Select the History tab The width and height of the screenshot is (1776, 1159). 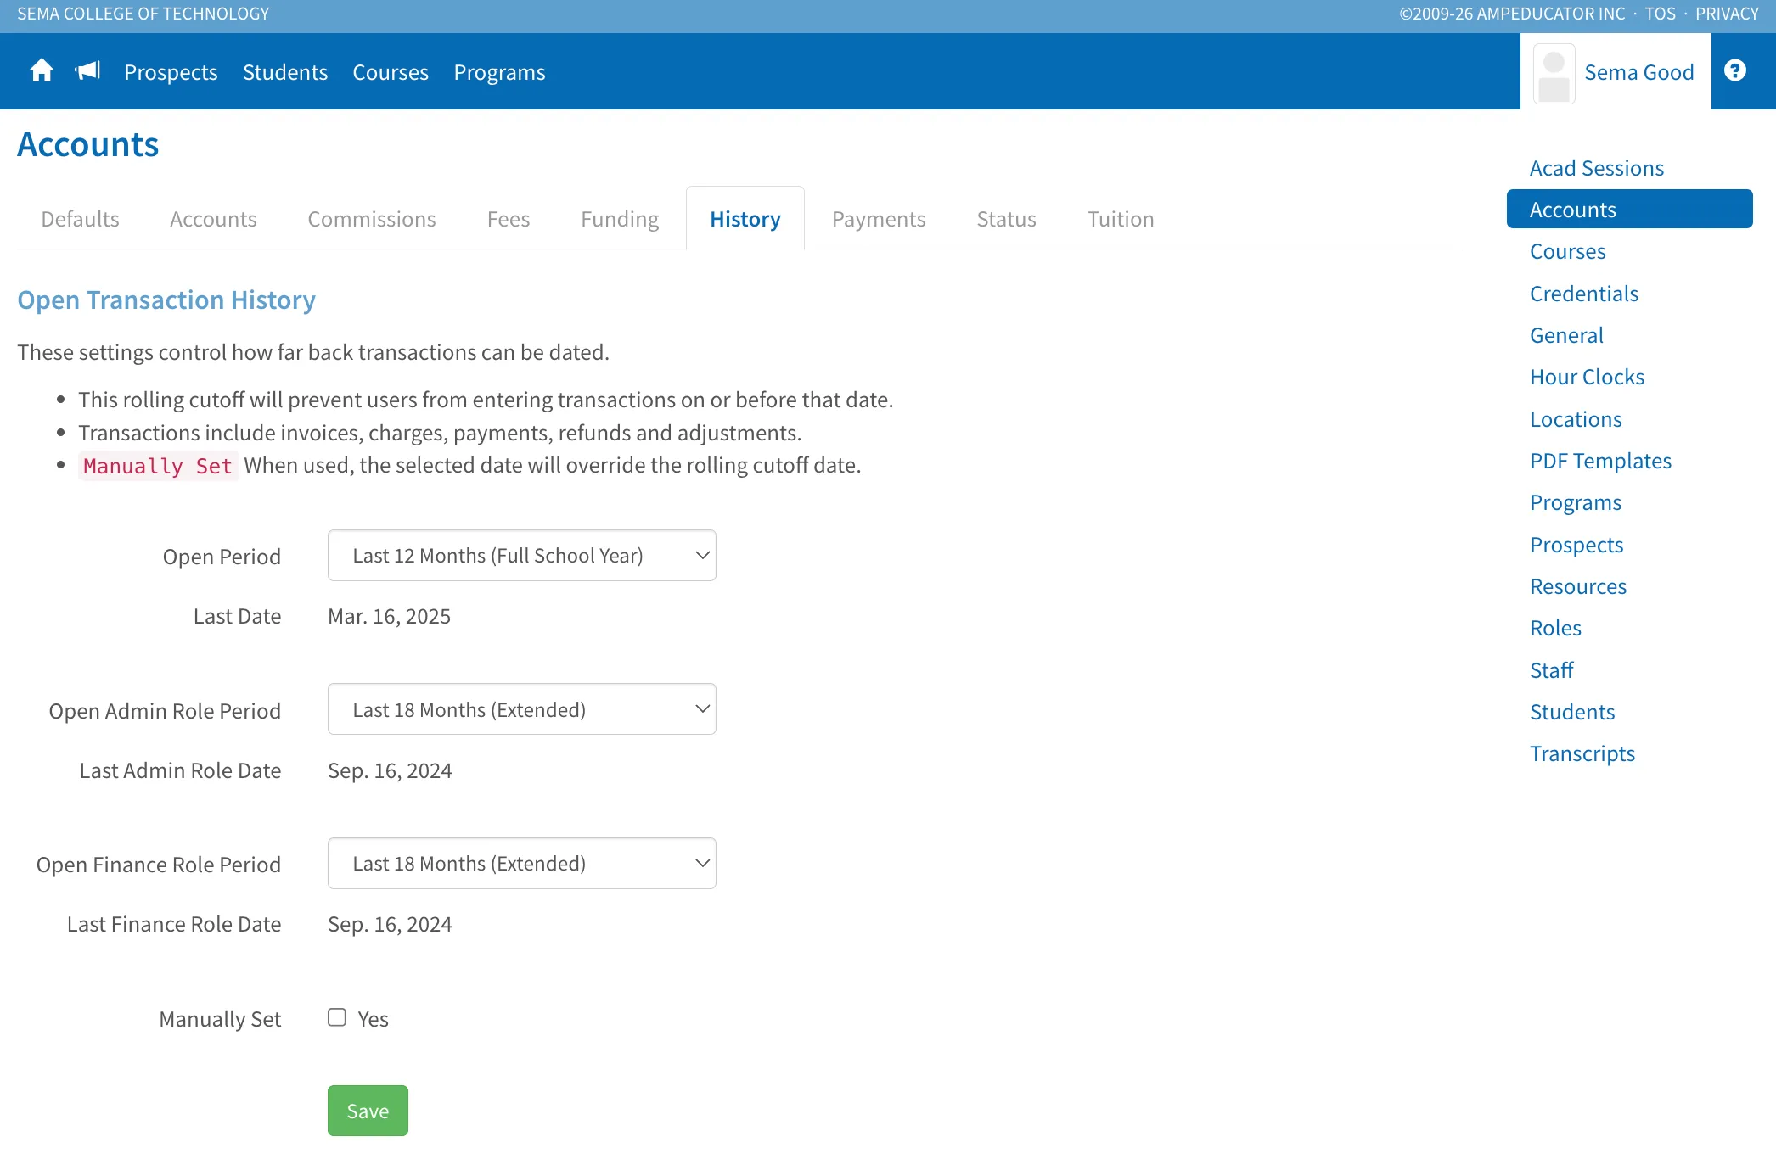[745, 219]
